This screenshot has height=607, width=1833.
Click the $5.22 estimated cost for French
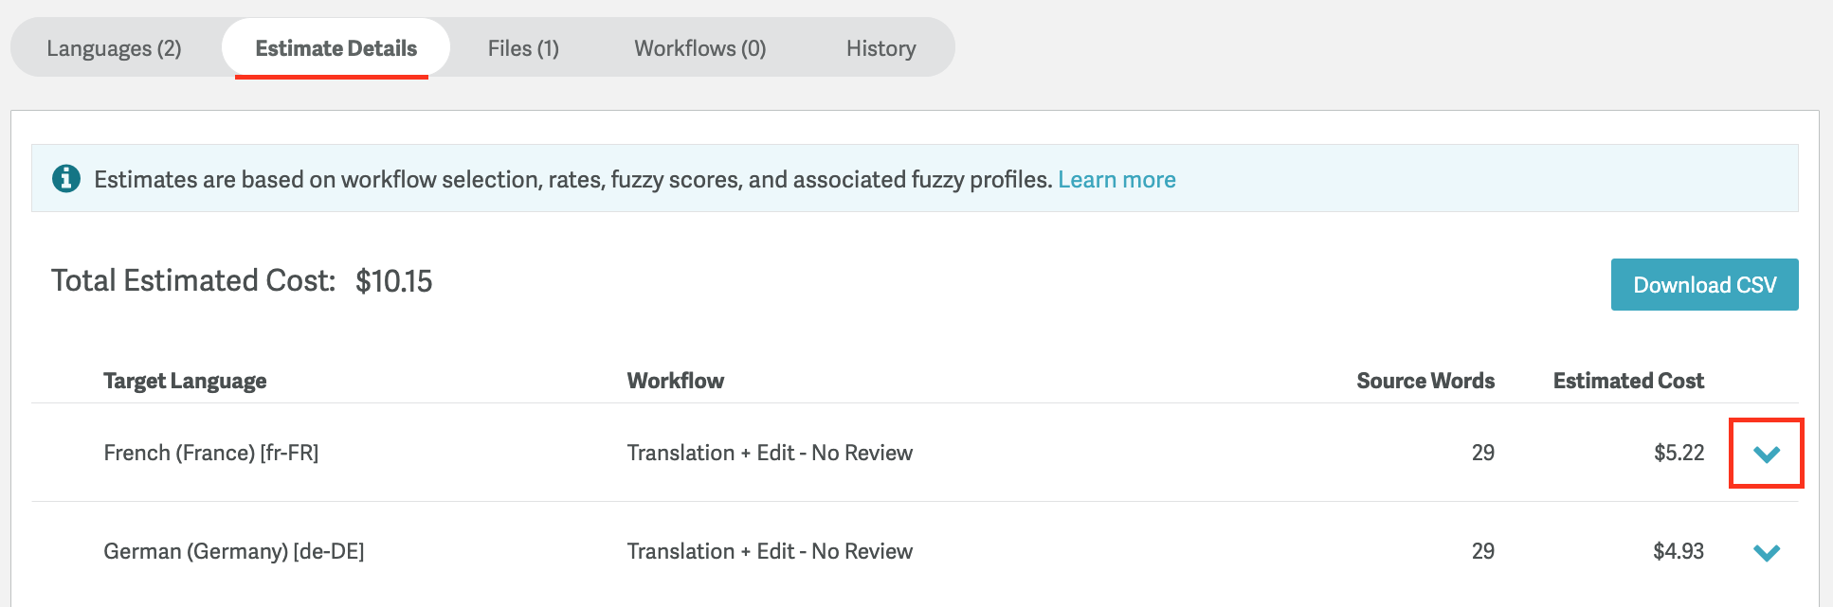pyautogui.click(x=1679, y=453)
